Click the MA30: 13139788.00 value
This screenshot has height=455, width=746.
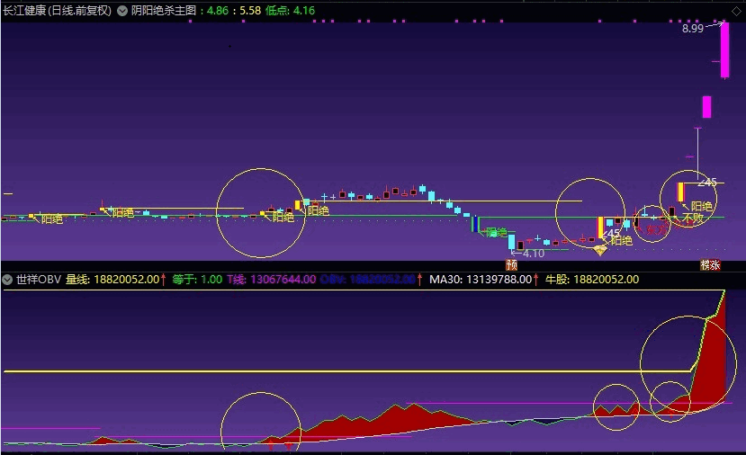pyautogui.click(x=481, y=280)
